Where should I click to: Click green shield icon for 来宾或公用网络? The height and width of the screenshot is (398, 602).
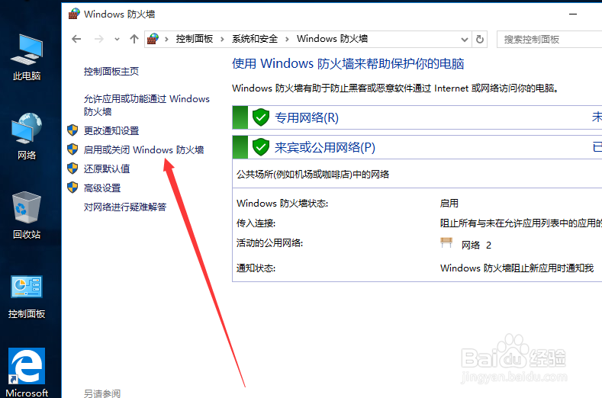pos(261,147)
